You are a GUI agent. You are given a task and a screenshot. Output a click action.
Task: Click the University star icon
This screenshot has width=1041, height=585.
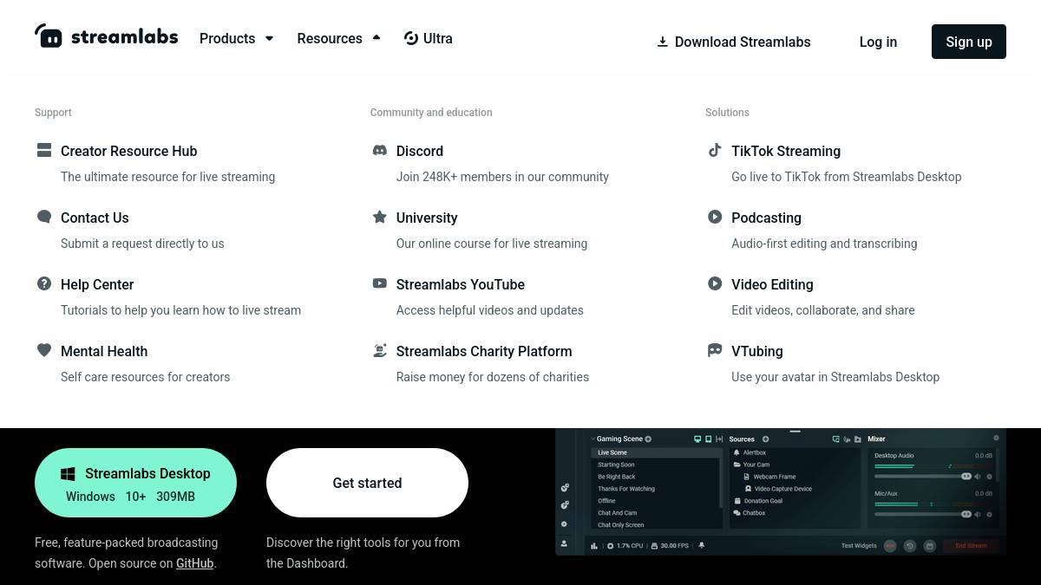tap(379, 217)
